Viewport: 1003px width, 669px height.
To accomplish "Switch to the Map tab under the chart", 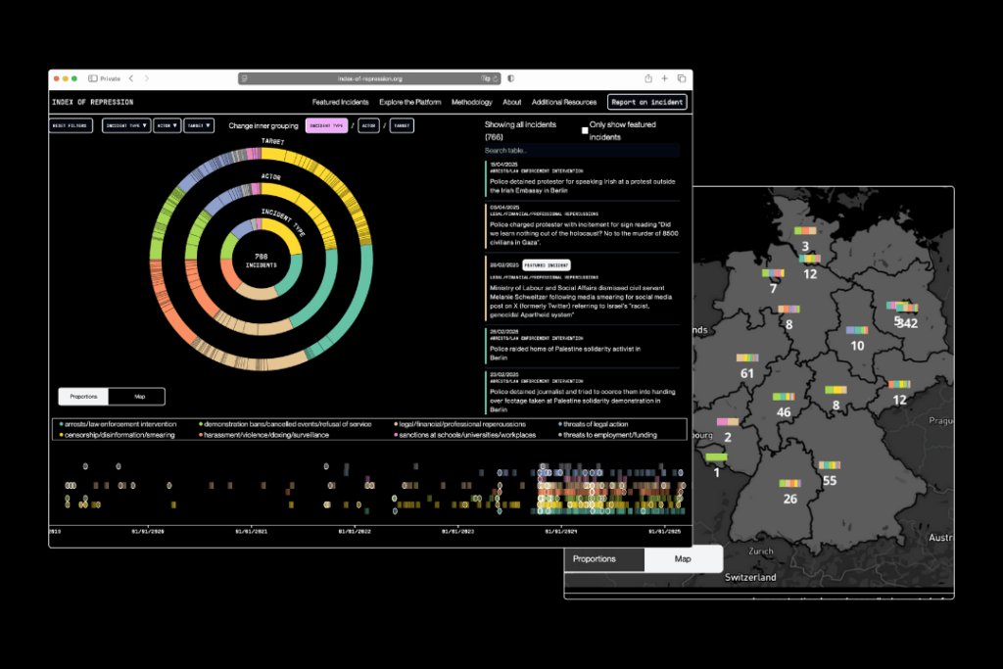I will (139, 397).
